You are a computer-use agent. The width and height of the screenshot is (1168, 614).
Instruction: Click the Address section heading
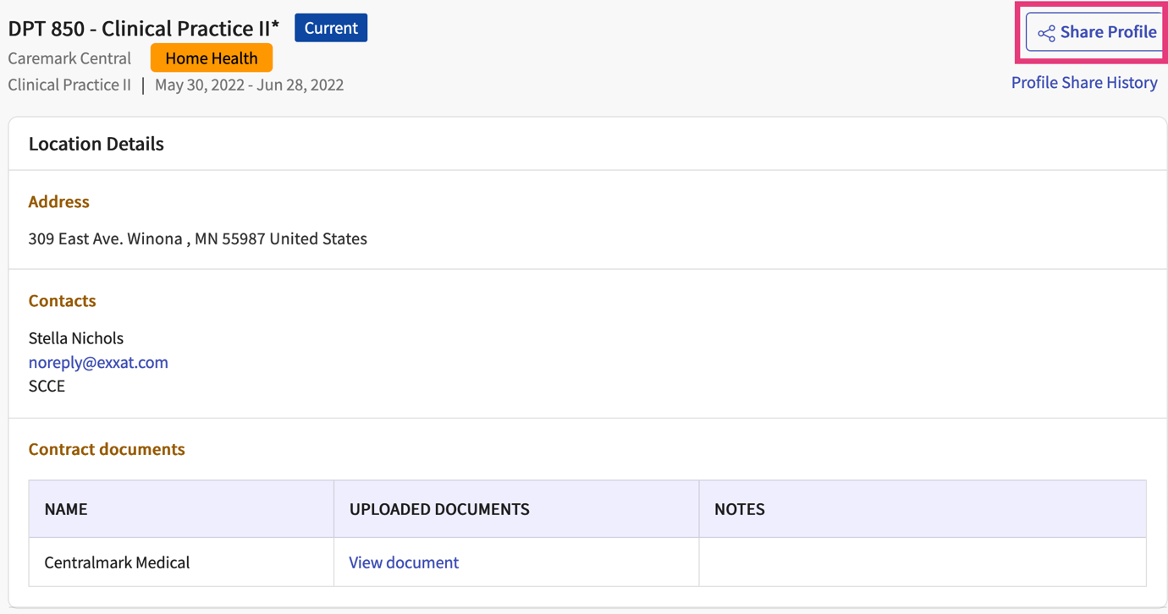(58, 201)
